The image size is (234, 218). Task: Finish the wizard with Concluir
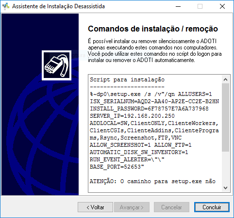pos(212,207)
